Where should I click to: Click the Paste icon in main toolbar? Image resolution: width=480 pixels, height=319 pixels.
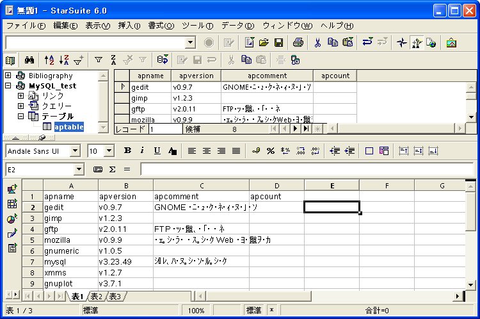(x=348, y=42)
